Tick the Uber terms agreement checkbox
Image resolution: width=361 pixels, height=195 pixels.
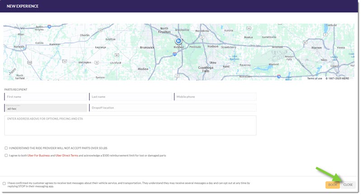point(6,155)
